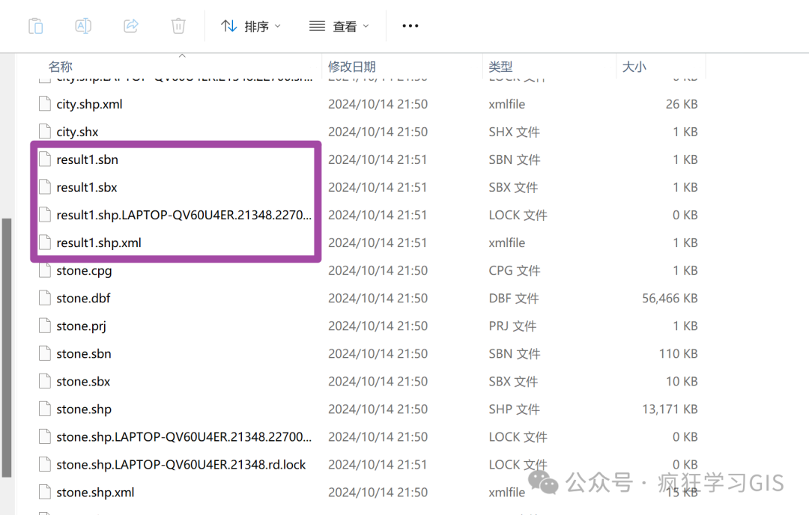
Task: Click the Rename toolbar icon
Action: click(x=83, y=25)
